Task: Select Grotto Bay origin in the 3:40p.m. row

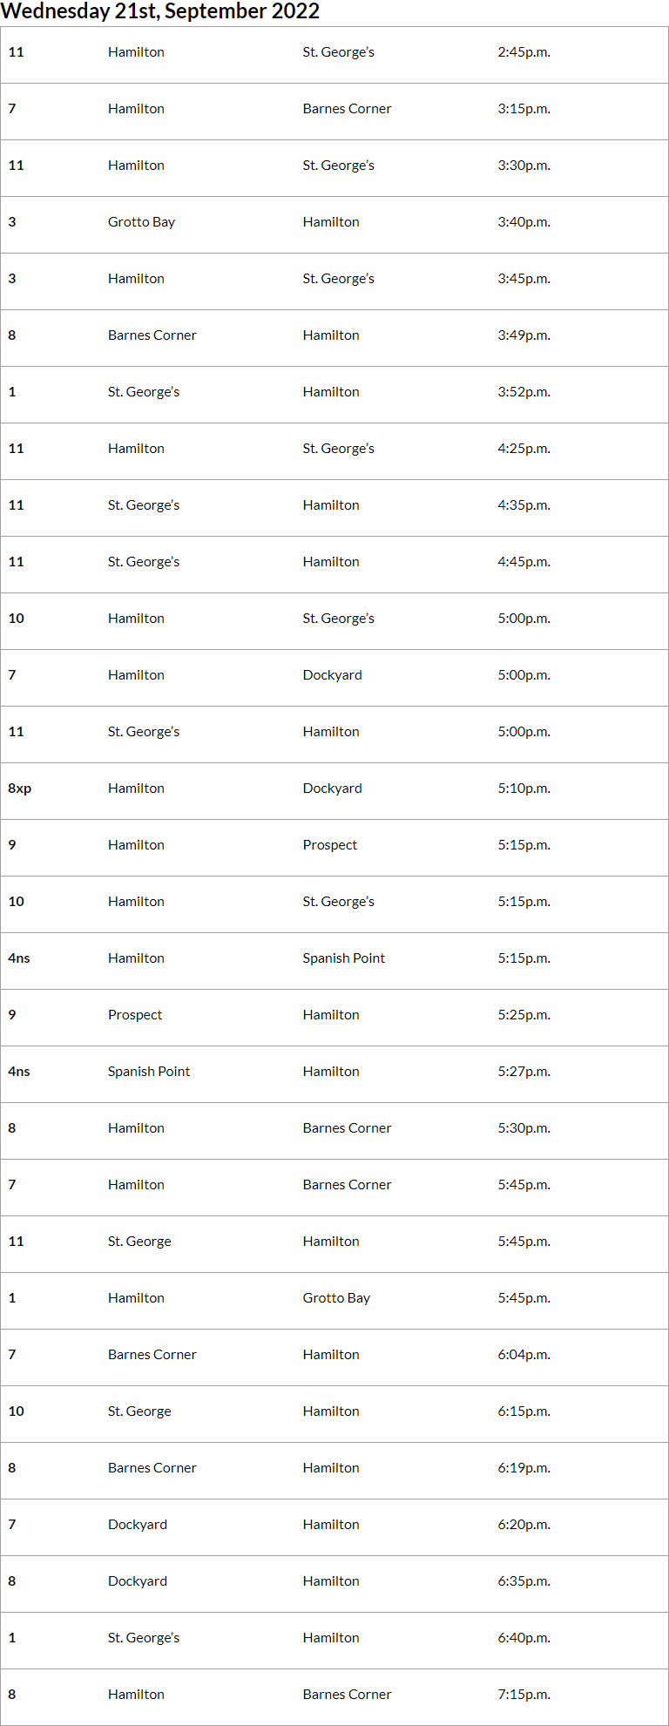Action: pyautogui.click(x=141, y=222)
